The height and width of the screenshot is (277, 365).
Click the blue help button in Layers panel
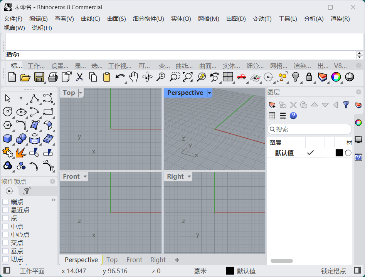[x=293, y=116]
